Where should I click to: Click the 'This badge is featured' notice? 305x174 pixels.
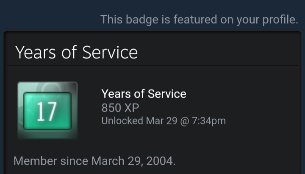[x=199, y=20]
